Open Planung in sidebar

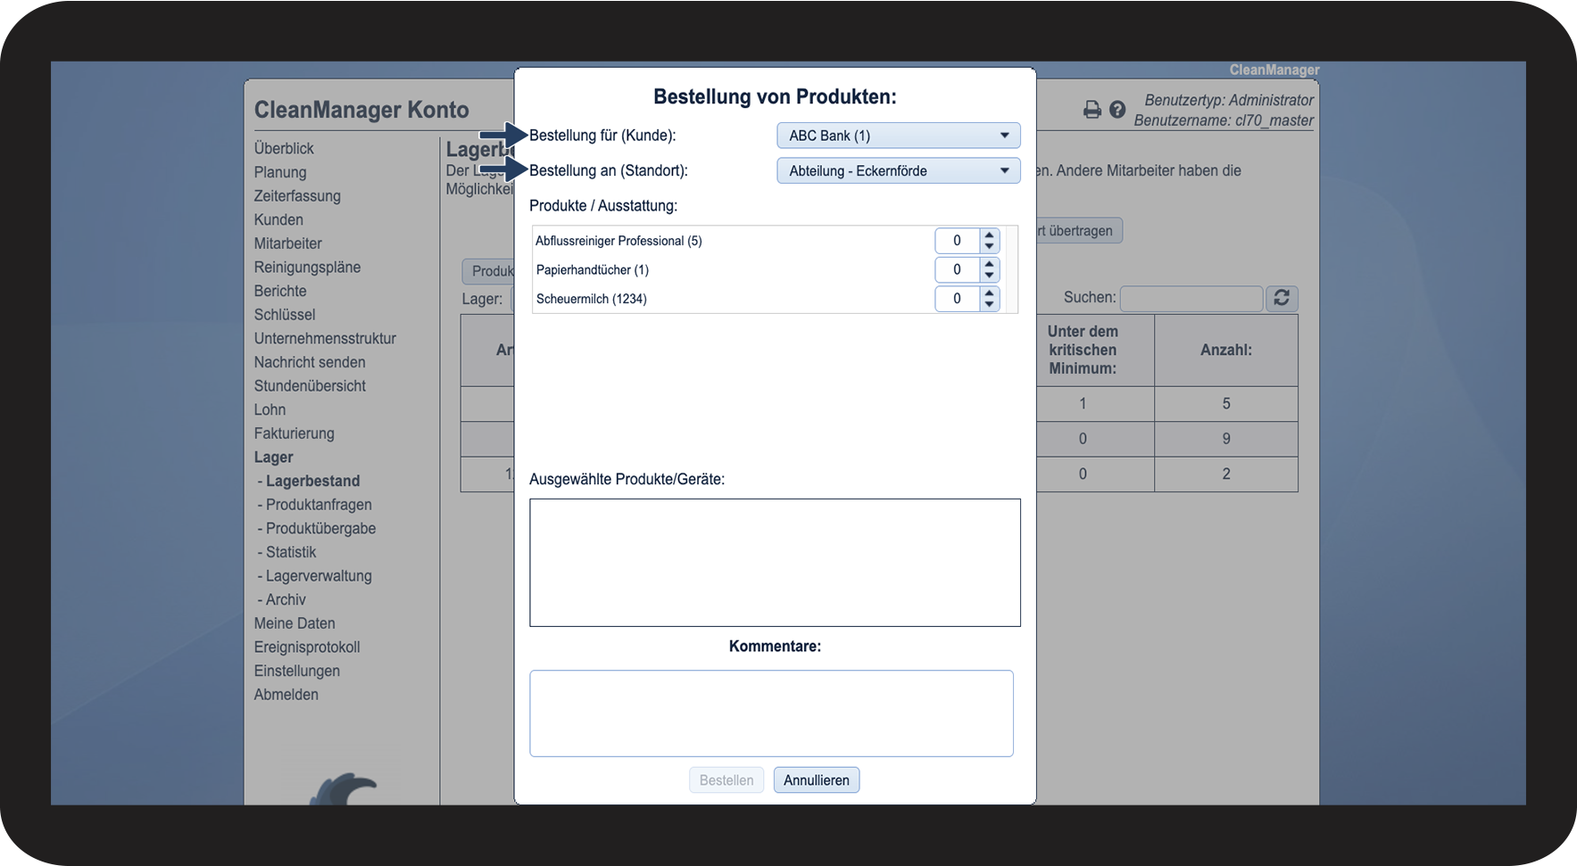280,172
